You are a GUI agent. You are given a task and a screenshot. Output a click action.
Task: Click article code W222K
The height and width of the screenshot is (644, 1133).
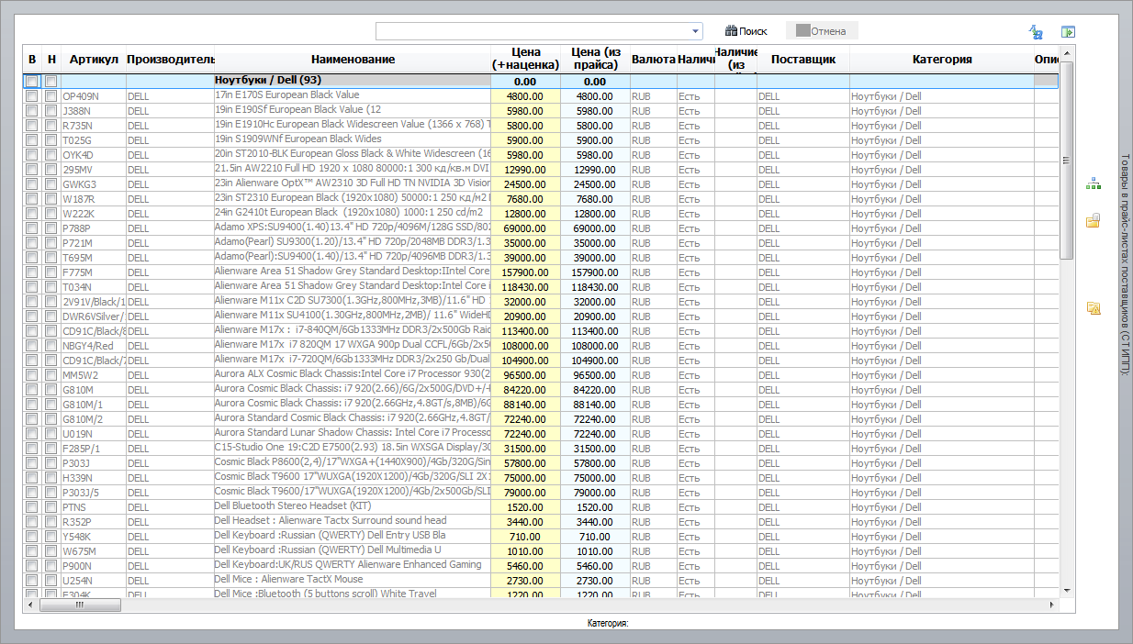tap(94, 213)
